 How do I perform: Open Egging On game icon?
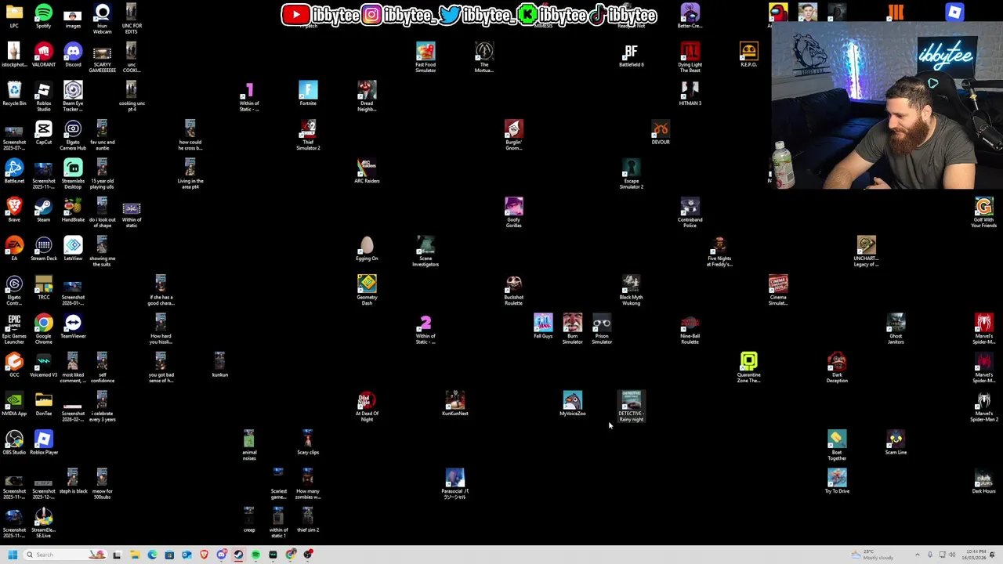click(367, 249)
